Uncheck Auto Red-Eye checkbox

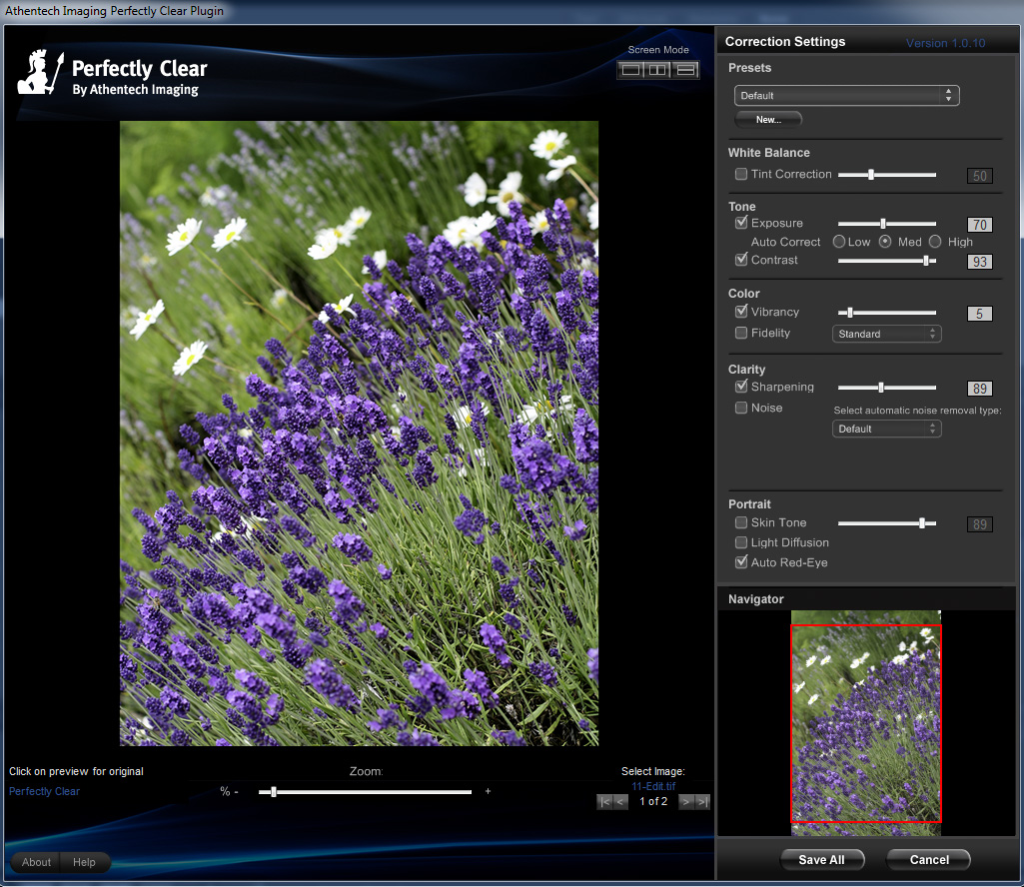point(741,561)
